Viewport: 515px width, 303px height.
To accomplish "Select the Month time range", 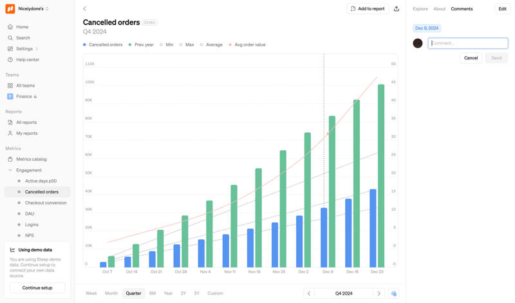I will click(x=111, y=293).
